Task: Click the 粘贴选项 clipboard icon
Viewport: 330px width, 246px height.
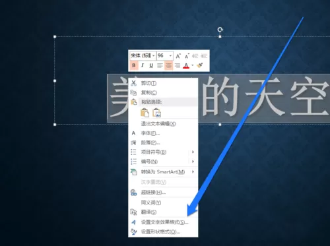Action: [x=134, y=102]
